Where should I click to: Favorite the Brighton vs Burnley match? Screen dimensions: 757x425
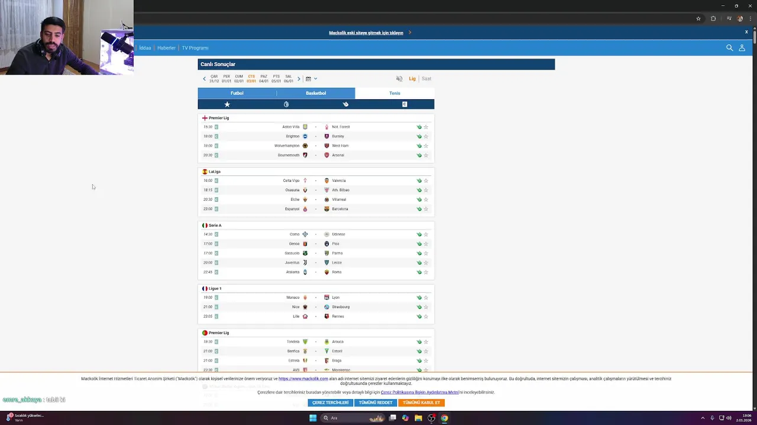point(426,136)
